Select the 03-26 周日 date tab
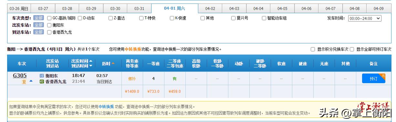The height and width of the screenshot is (122, 396). (19, 8)
